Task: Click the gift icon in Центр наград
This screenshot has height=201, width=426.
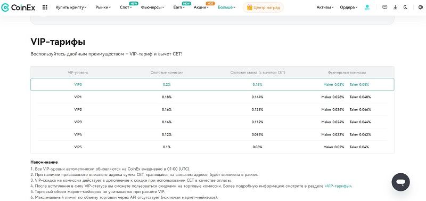Action: tap(249, 7)
